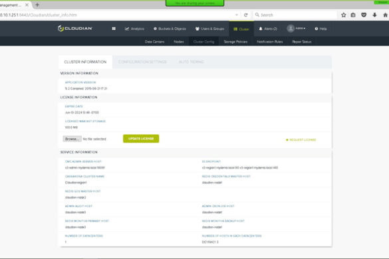
Task: Open Storage Policies subtab
Action: click(235, 42)
